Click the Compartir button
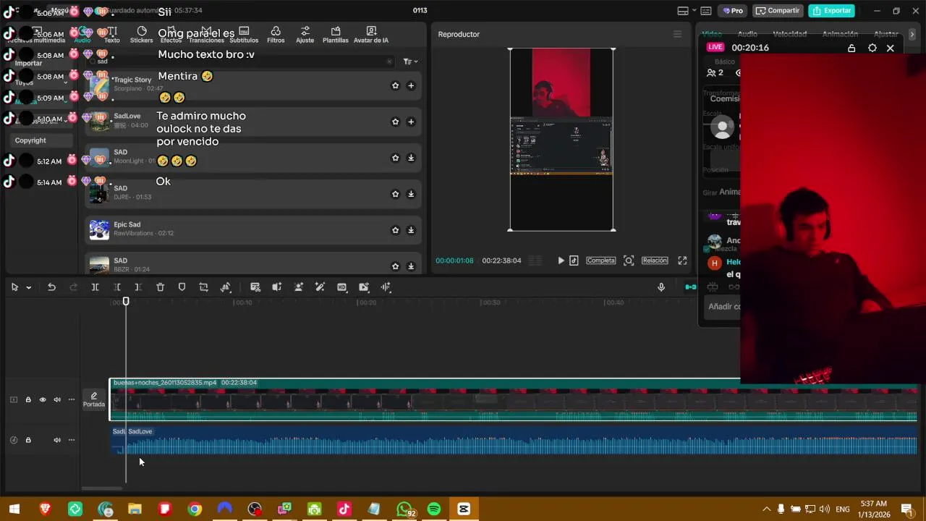This screenshot has width=926, height=521. [778, 11]
